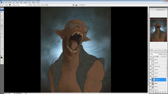
Task: Create new adjustment layer icon
Action: pyautogui.click(x=158, y=92)
